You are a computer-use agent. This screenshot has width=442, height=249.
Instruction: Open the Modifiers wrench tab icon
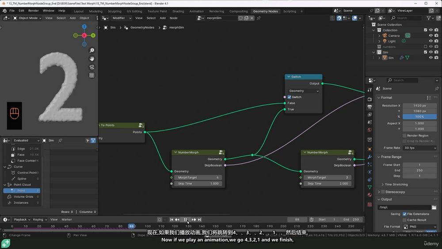tap(370, 157)
